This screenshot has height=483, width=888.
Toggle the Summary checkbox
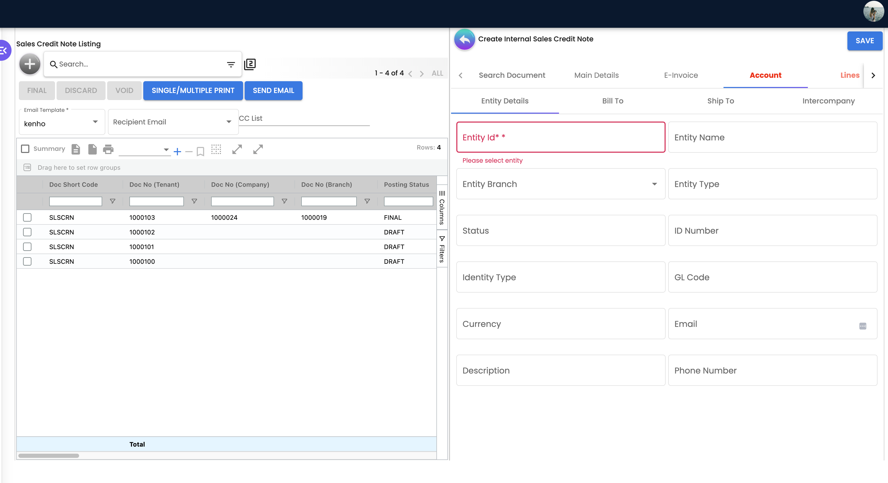click(25, 149)
